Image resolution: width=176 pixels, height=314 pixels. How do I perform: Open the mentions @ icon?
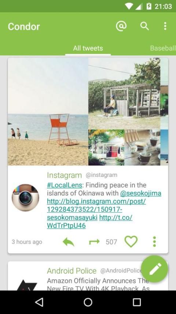point(121,26)
